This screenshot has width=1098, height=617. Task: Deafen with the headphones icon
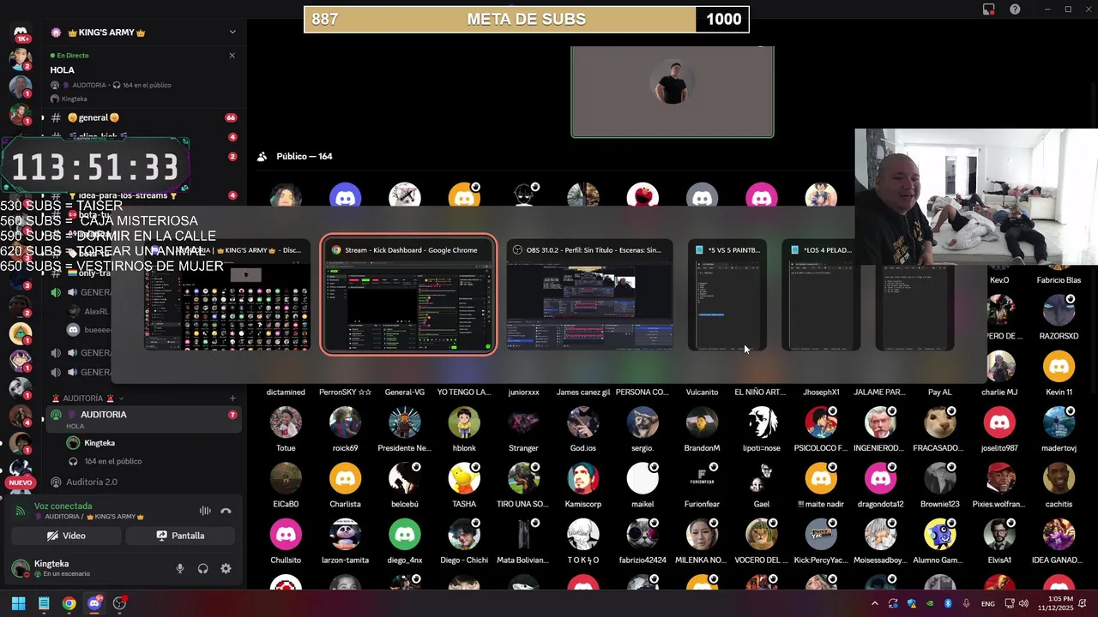203,568
